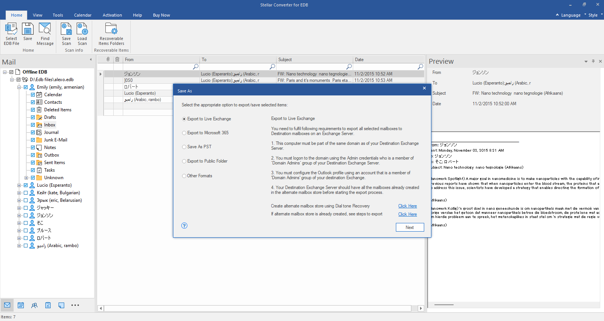Screen dimensions: 604x321
Task: Open the Activation ribbon tab
Action: (112, 15)
